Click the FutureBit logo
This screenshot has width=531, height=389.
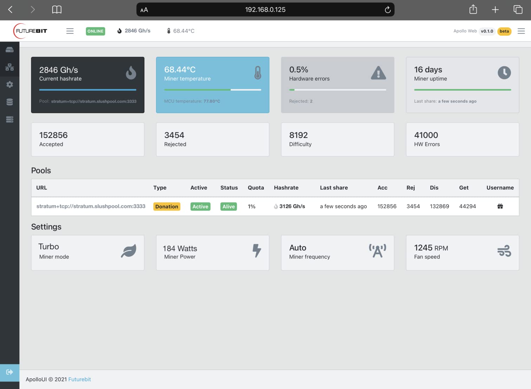tap(31, 31)
